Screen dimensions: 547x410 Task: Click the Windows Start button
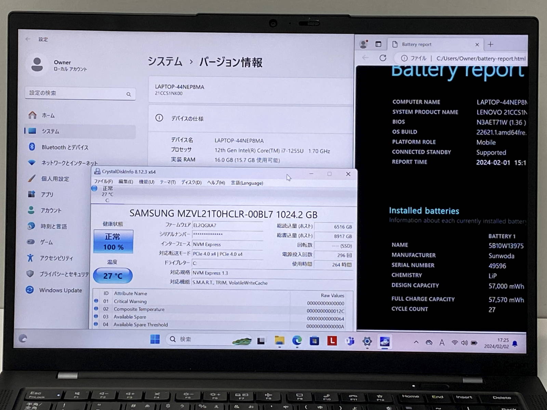[x=155, y=339]
